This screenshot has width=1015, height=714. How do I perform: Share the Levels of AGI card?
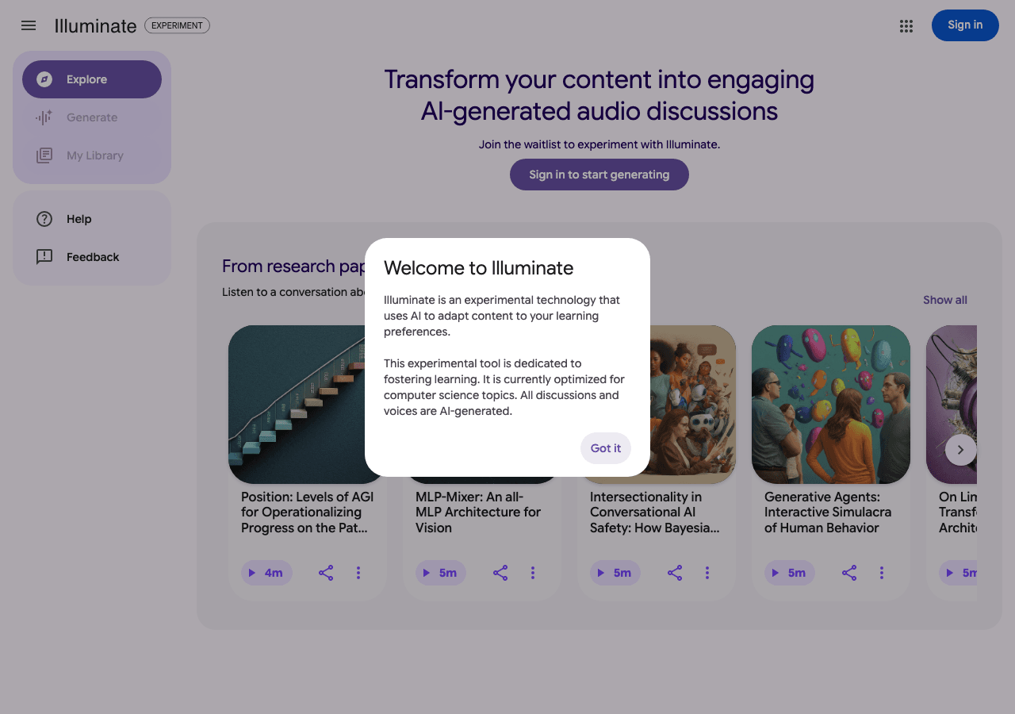coord(326,573)
